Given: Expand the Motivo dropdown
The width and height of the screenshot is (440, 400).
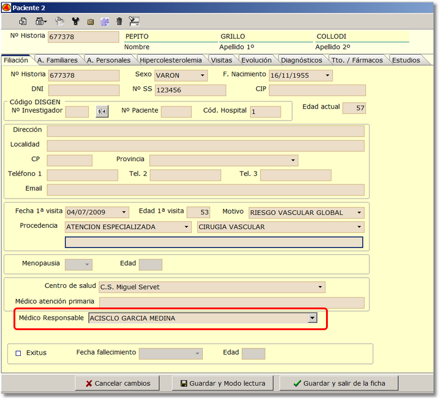Looking at the screenshot, I should (359, 213).
